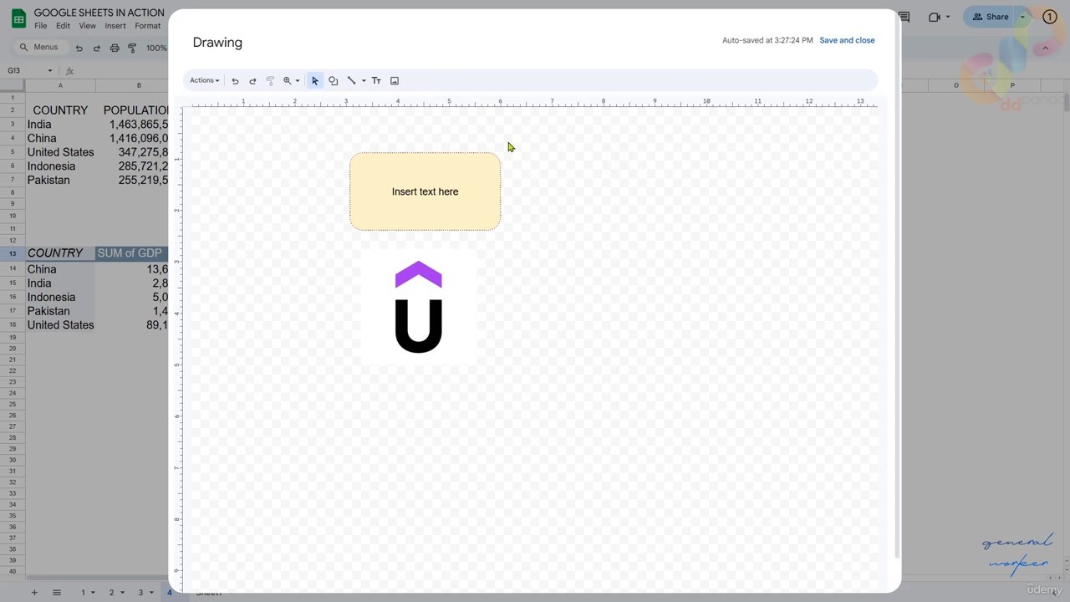Image resolution: width=1070 pixels, height=602 pixels.
Task: Open the sheet tab 2 menu arrow
Action: pos(122,593)
